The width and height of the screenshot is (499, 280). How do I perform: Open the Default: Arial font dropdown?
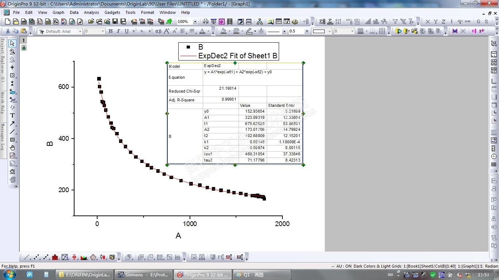tap(60, 31)
